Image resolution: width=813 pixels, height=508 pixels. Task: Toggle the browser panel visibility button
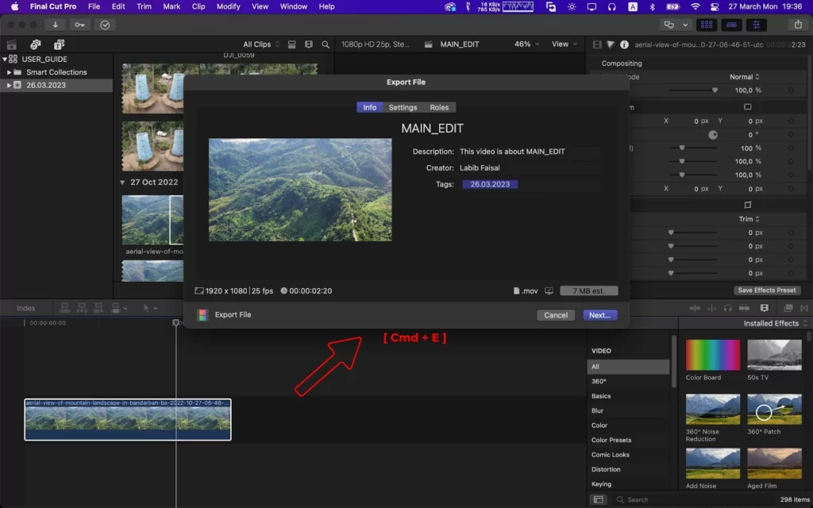pyautogui.click(x=706, y=25)
